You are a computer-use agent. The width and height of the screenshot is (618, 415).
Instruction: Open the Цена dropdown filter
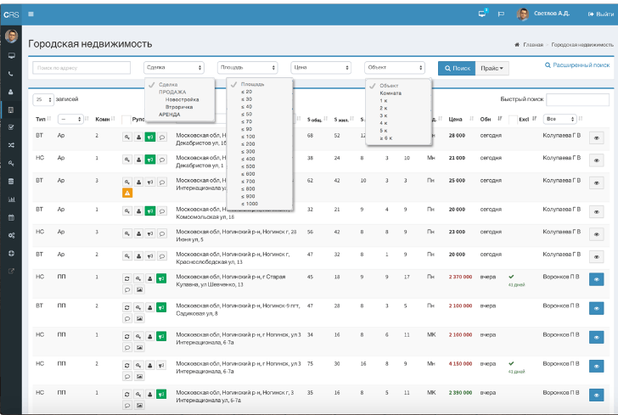click(321, 68)
